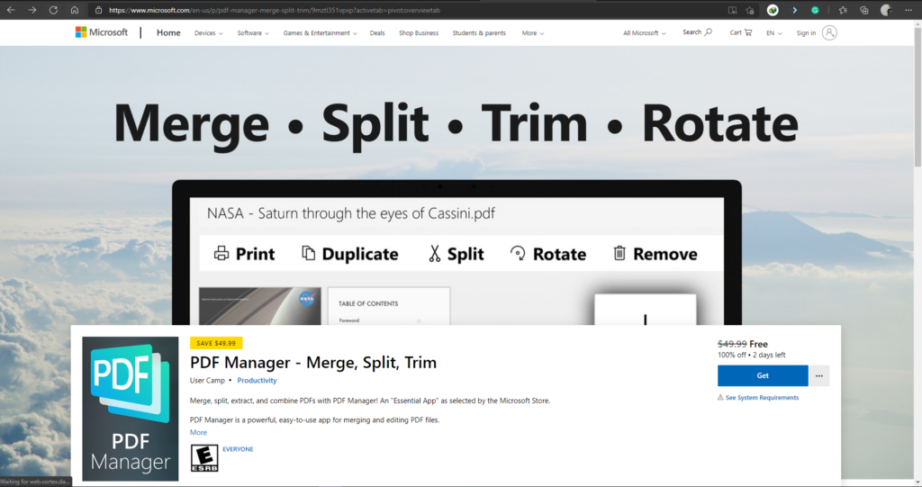
Task: Open the browser home page icon
Action: tap(74, 10)
